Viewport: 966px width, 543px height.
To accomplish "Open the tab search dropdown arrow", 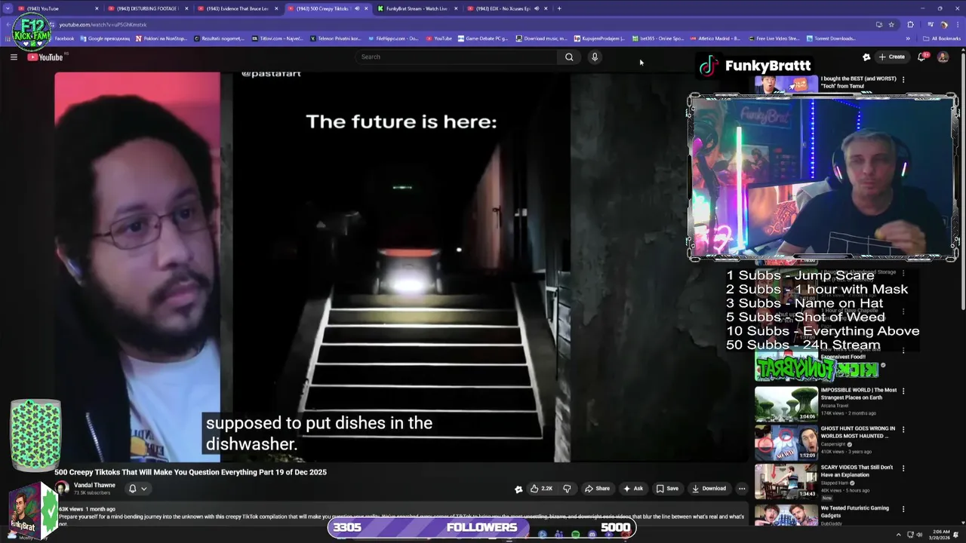I will 8,8.
